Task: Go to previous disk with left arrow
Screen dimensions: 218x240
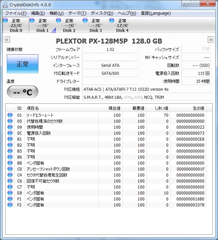Action: (7, 40)
